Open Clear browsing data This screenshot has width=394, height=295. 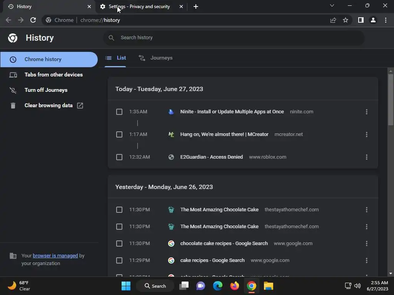click(49, 105)
